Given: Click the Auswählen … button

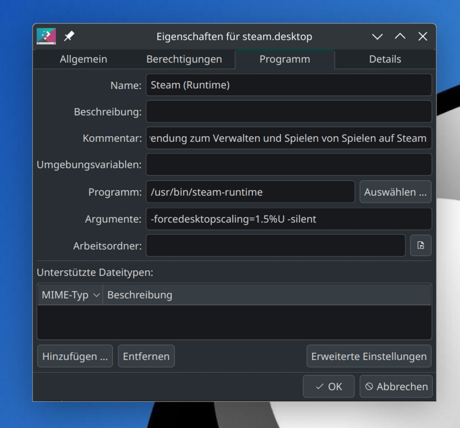Looking at the screenshot, I should click(x=395, y=192).
